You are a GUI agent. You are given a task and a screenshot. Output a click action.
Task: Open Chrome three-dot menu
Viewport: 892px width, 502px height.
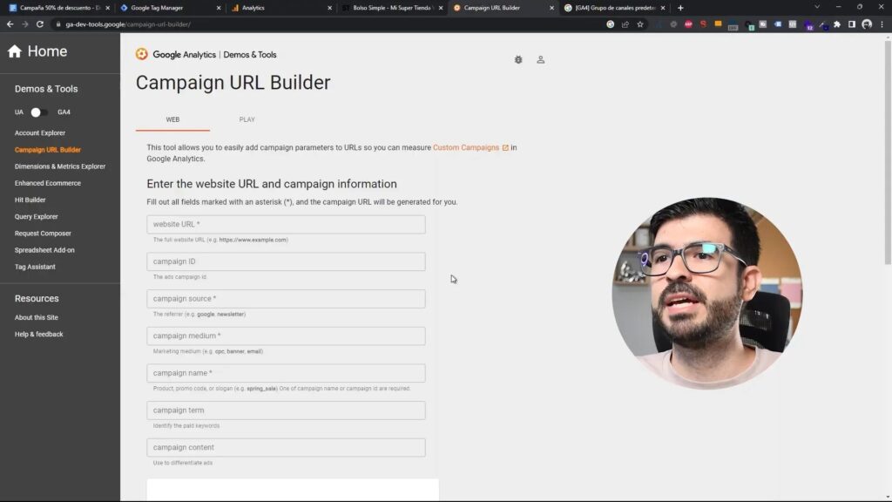[882, 24]
